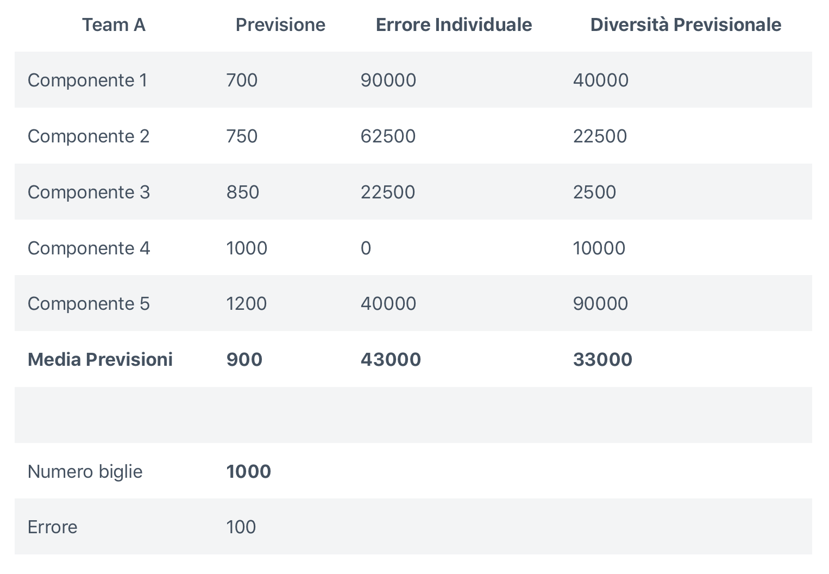Click the Errore Individuale column header

(x=454, y=25)
